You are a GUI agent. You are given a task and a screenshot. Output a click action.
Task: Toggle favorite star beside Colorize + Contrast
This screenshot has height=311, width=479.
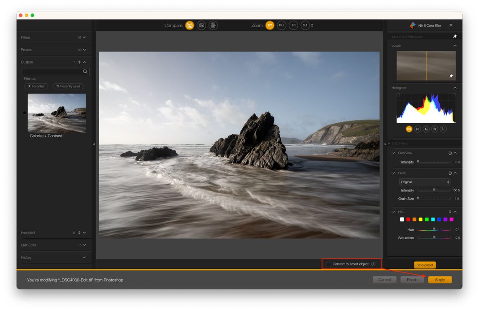[24, 113]
